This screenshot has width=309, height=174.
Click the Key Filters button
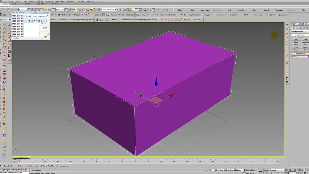279,173
